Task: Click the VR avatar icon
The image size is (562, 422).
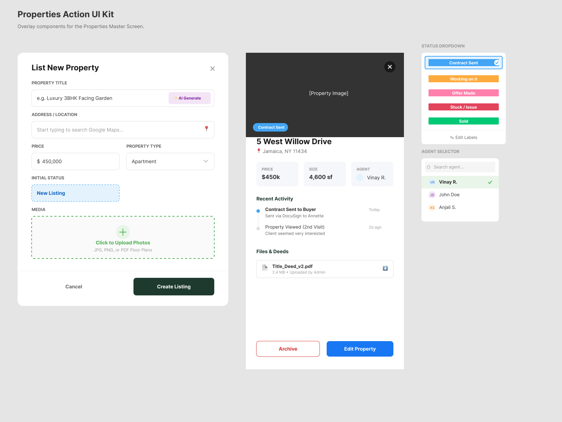Action: (x=432, y=182)
